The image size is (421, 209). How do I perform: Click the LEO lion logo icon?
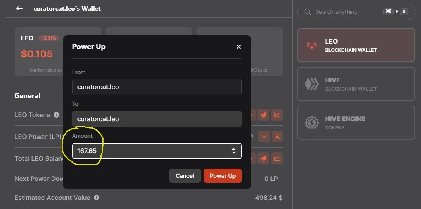coord(312,45)
